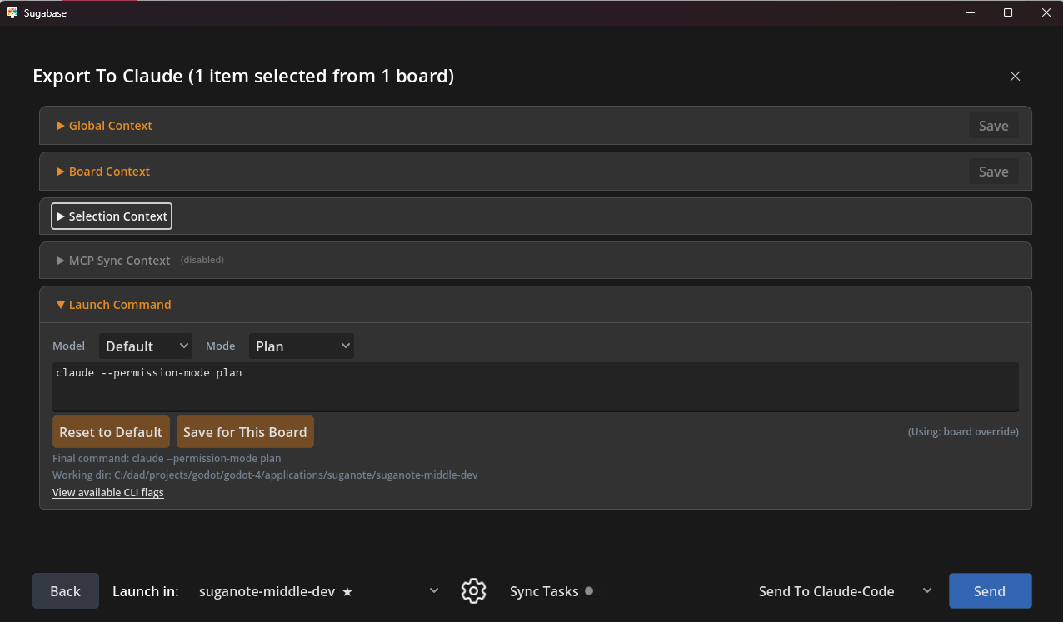
Task: Open the Mode dropdown set to Plan
Action: (x=301, y=346)
